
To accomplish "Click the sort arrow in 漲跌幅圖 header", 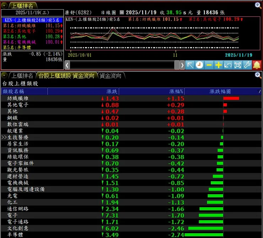I will pos(259,91).
